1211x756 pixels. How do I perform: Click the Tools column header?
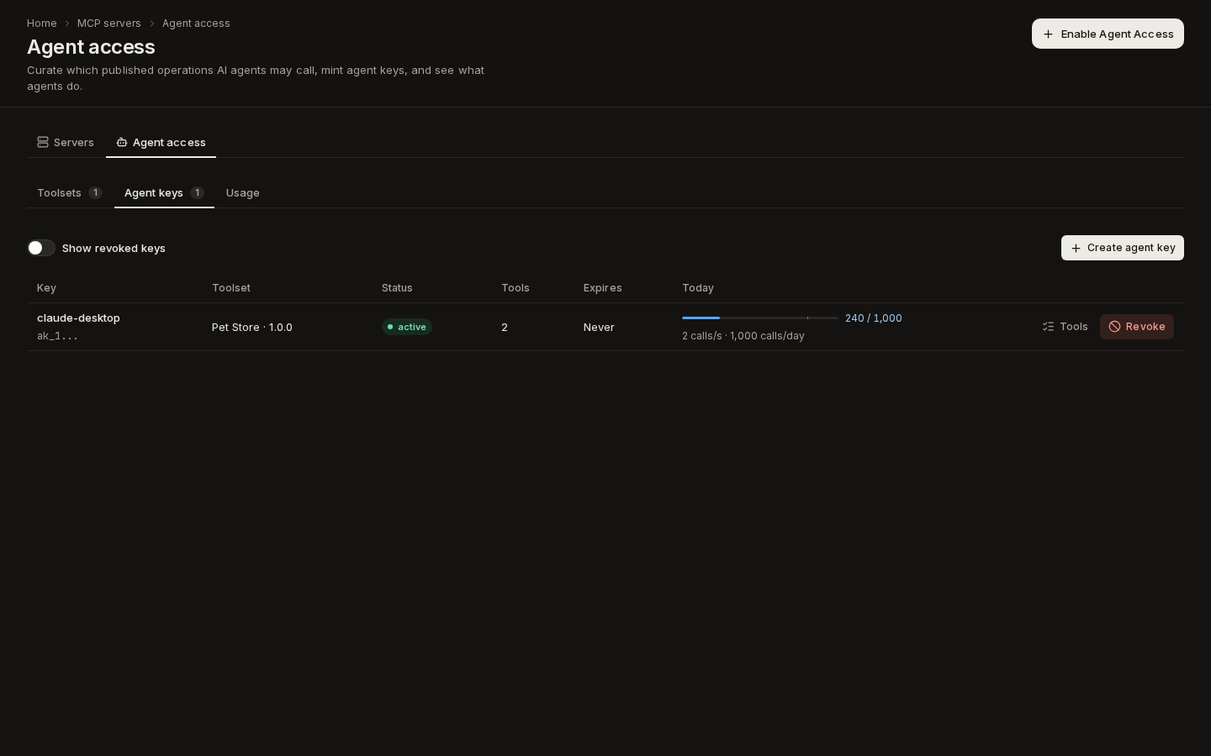tap(516, 287)
